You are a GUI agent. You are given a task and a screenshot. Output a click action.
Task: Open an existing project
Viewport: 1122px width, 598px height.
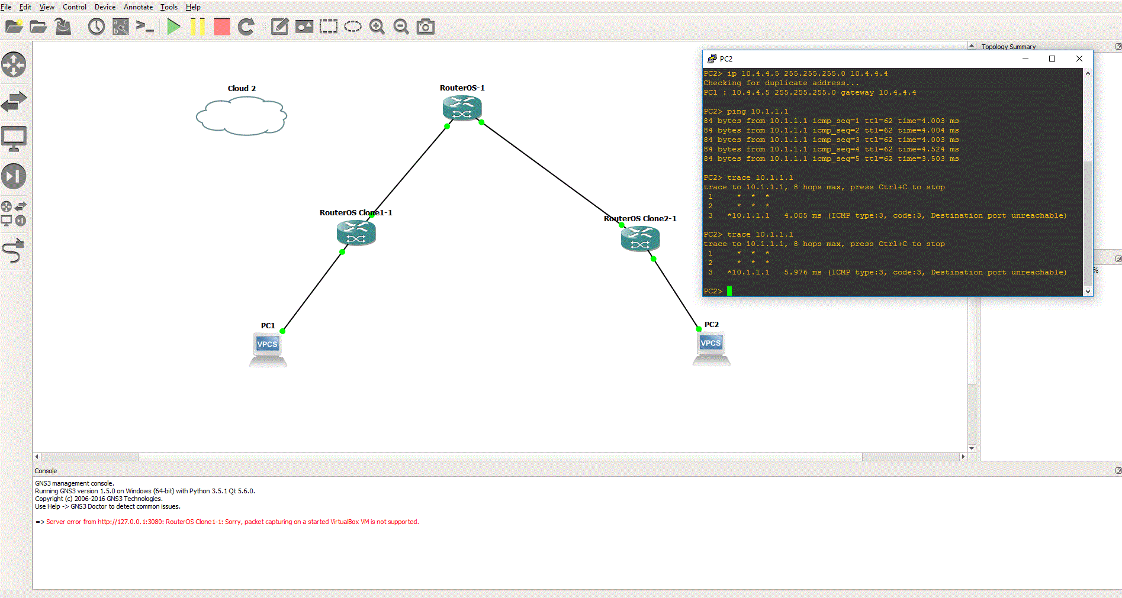pyautogui.click(x=38, y=27)
